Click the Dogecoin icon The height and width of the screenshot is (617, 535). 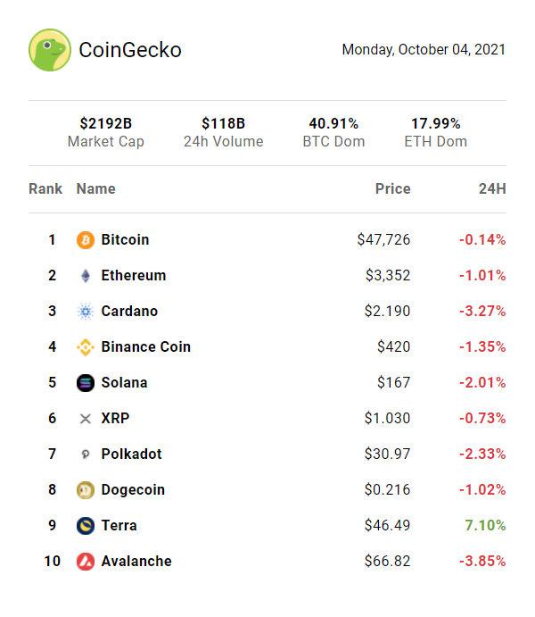click(x=86, y=490)
